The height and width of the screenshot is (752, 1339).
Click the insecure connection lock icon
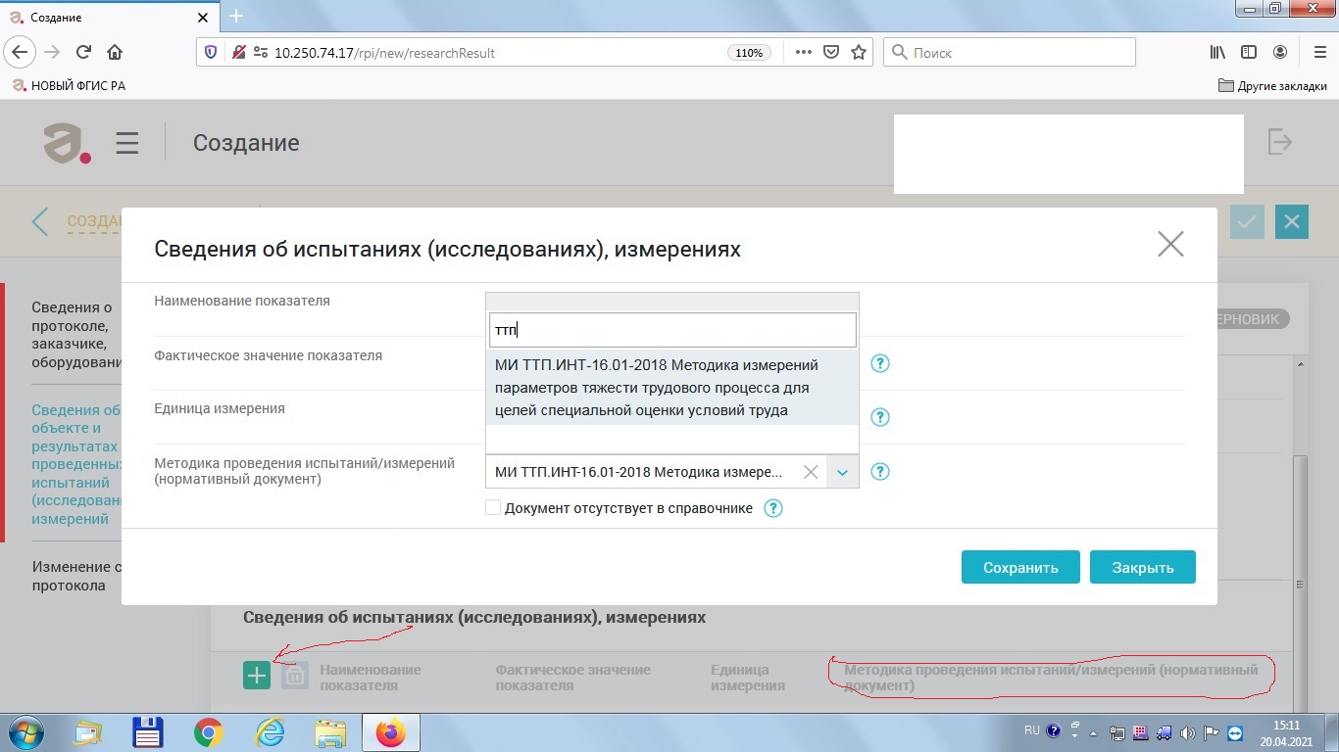pyautogui.click(x=237, y=53)
